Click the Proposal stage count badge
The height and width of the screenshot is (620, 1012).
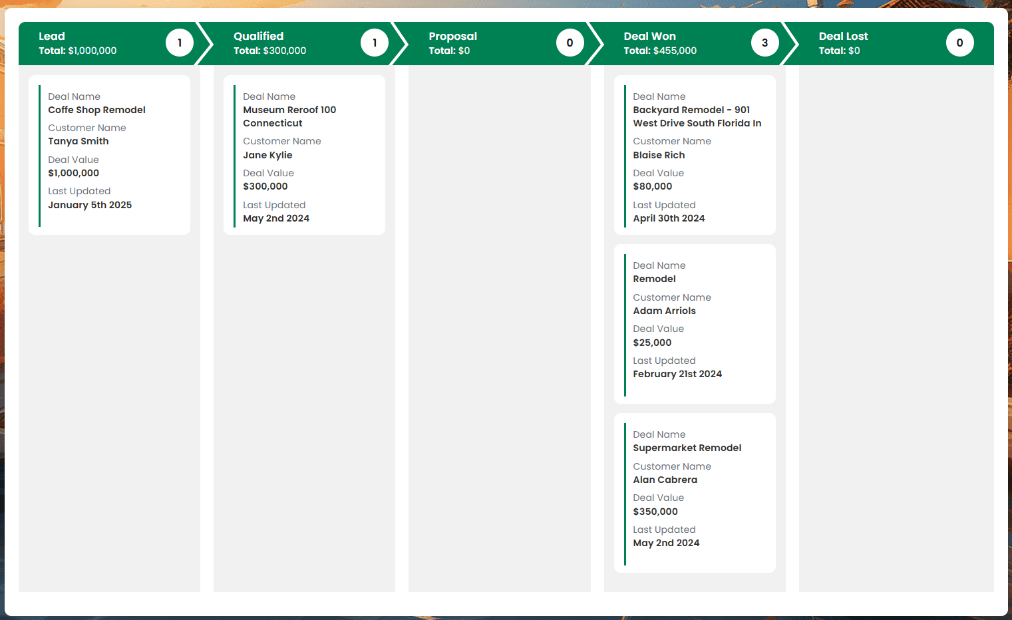coord(570,43)
